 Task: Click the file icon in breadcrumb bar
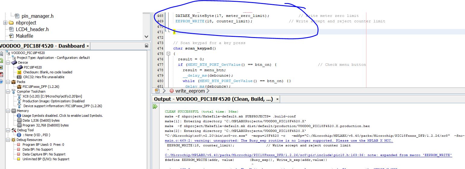click(x=157, y=91)
